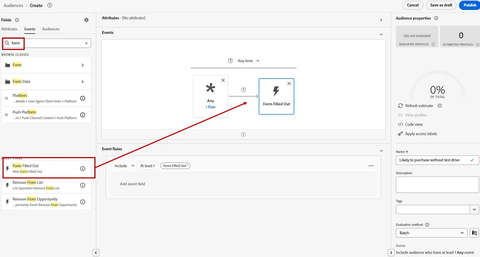Screen dimensions: 480x257
Task: Expand the Form class folder
Action: coord(83,65)
